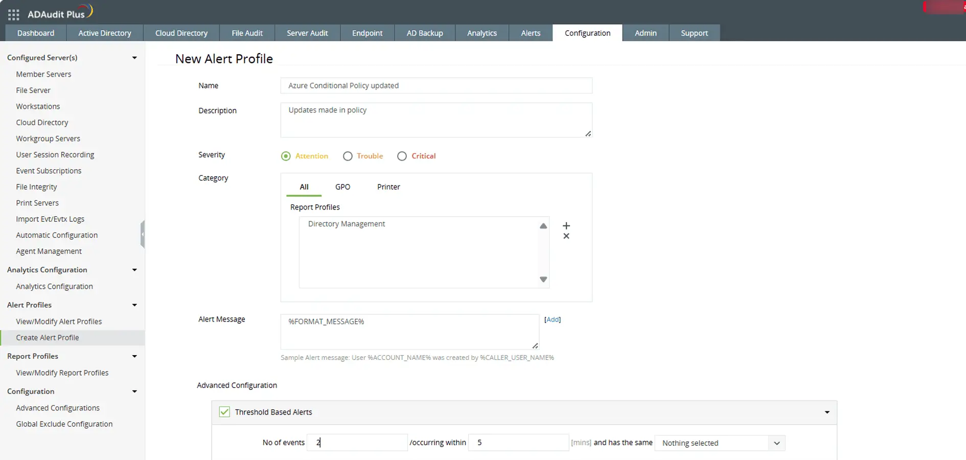Open View/Modify Alert Profiles

tap(59, 321)
